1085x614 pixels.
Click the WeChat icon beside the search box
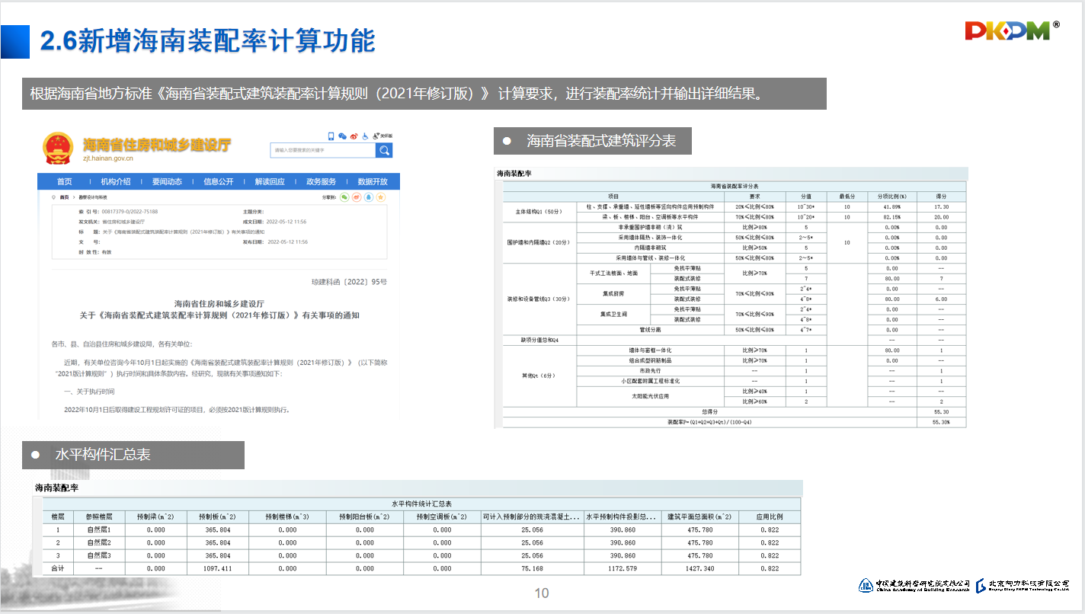click(342, 136)
